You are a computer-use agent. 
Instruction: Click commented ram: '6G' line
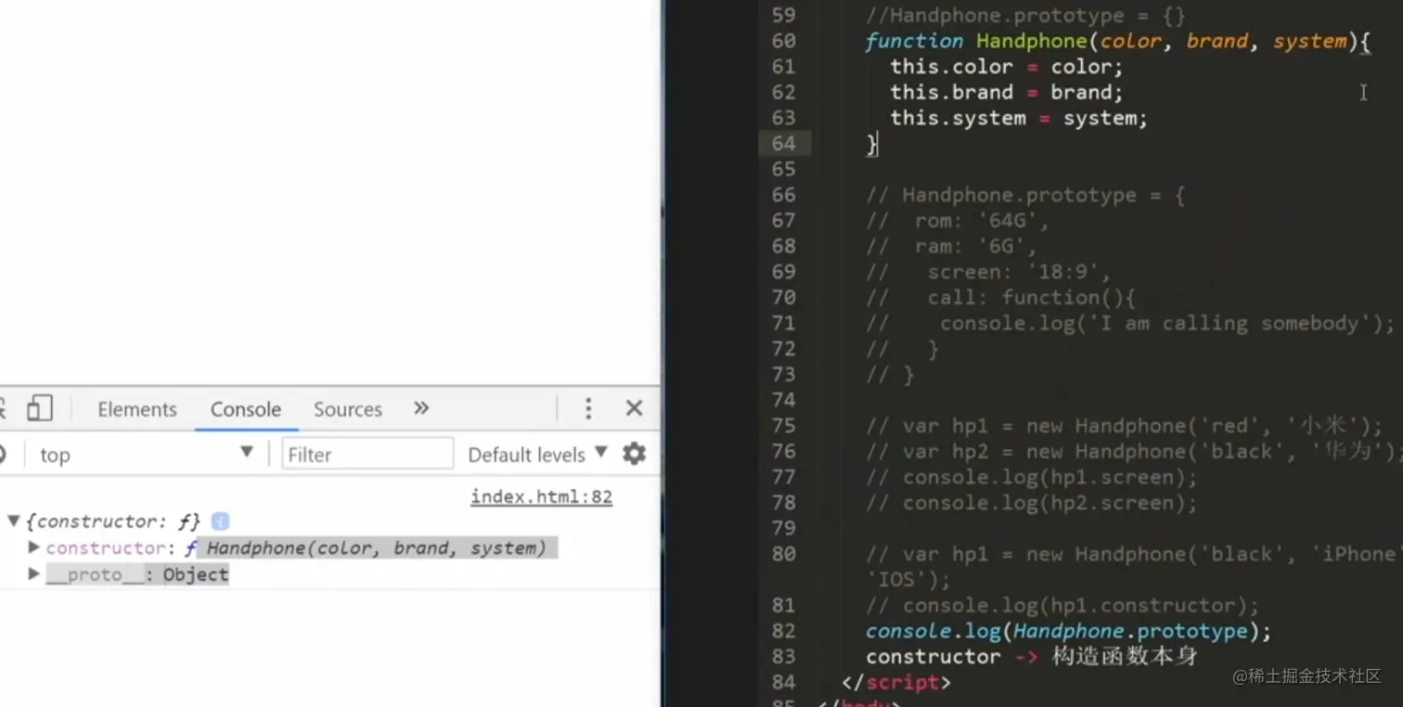[951, 246]
